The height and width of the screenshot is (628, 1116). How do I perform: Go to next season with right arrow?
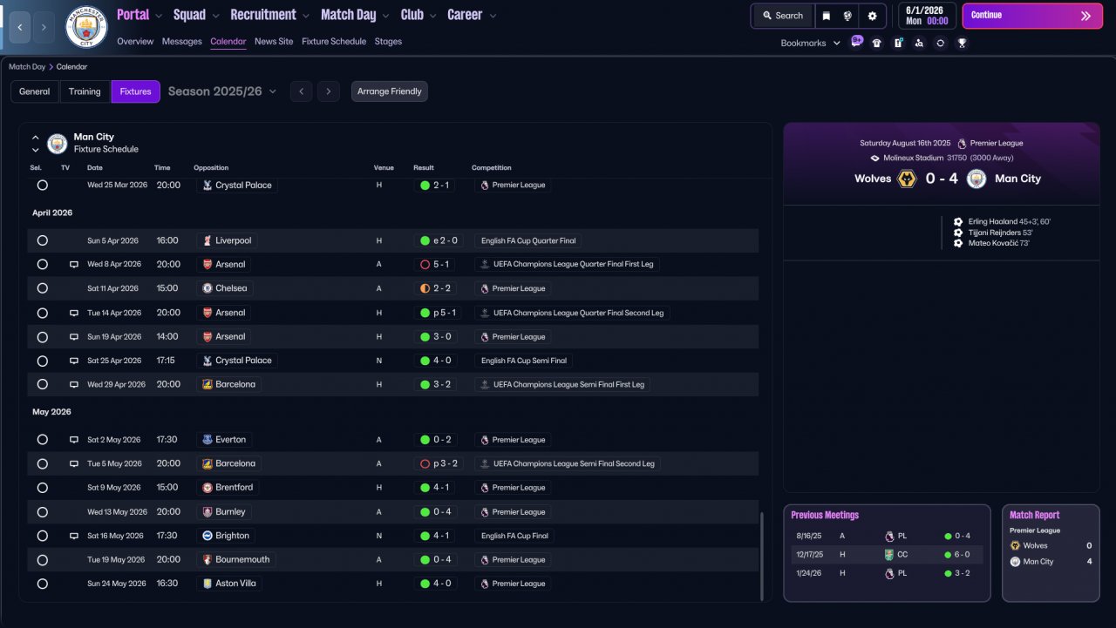pyautogui.click(x=328, y=91)
